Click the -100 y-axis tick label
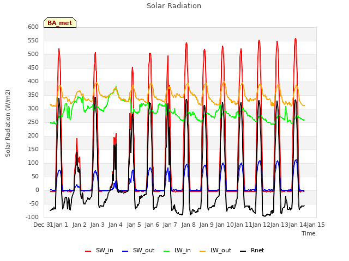Viewport: 349px width, 261px height. pos(33,217)
